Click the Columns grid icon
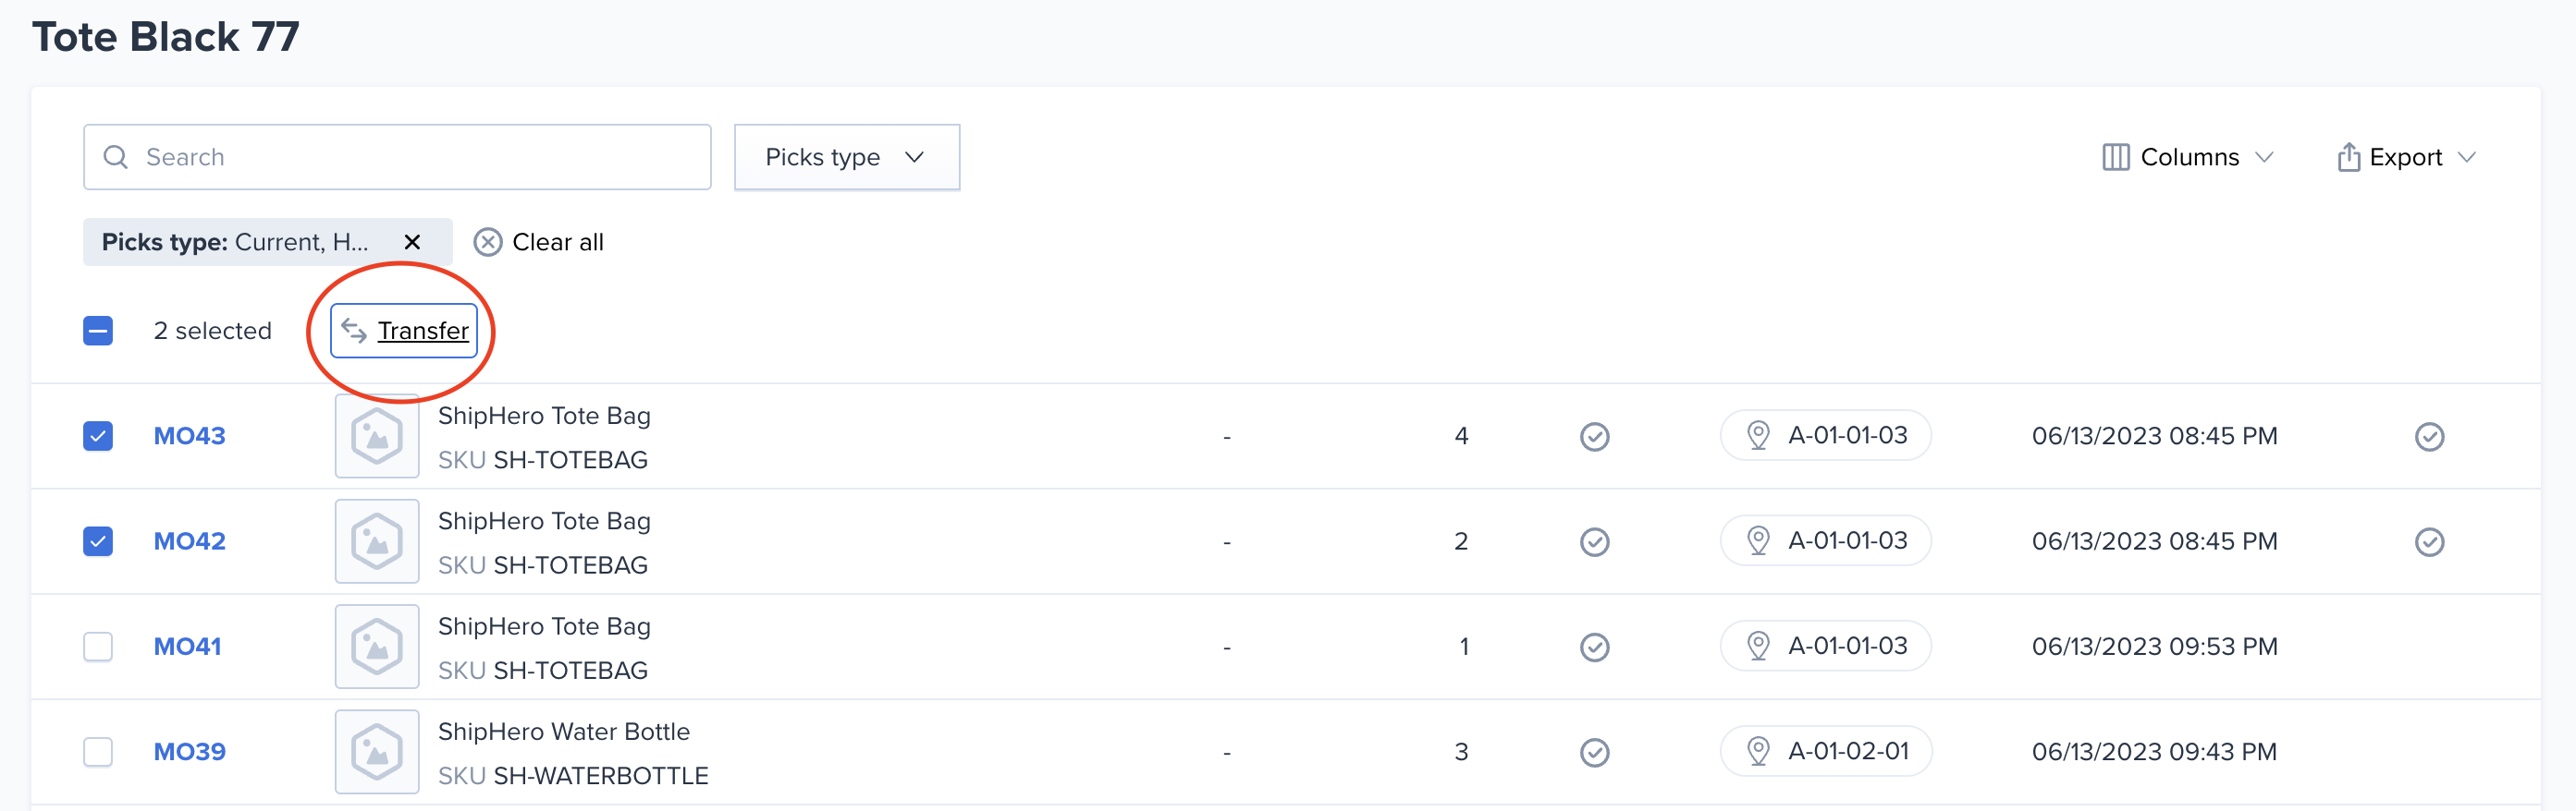 pyautogui.click(x=2115, y=157)
